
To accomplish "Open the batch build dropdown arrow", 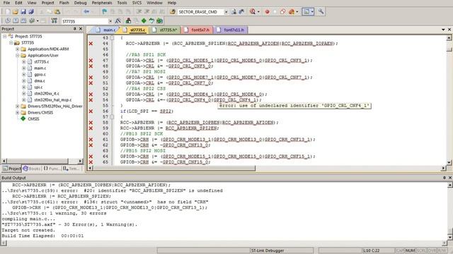I will point(38,21).
